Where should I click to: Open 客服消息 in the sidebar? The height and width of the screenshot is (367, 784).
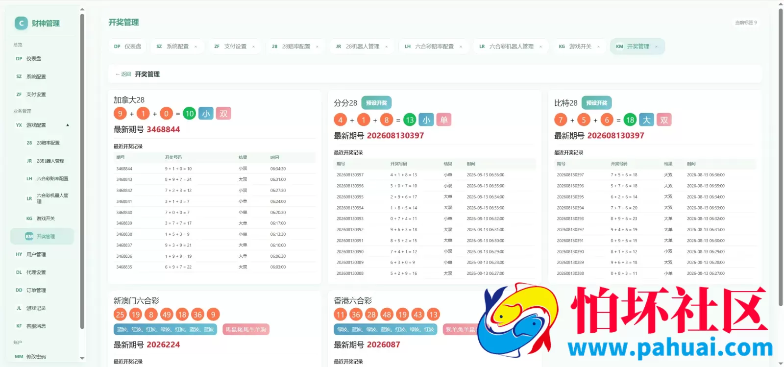[42, 326]
